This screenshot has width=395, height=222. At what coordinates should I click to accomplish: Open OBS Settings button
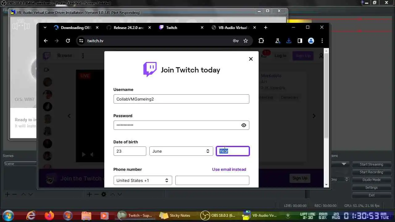(x=371, y=187)
